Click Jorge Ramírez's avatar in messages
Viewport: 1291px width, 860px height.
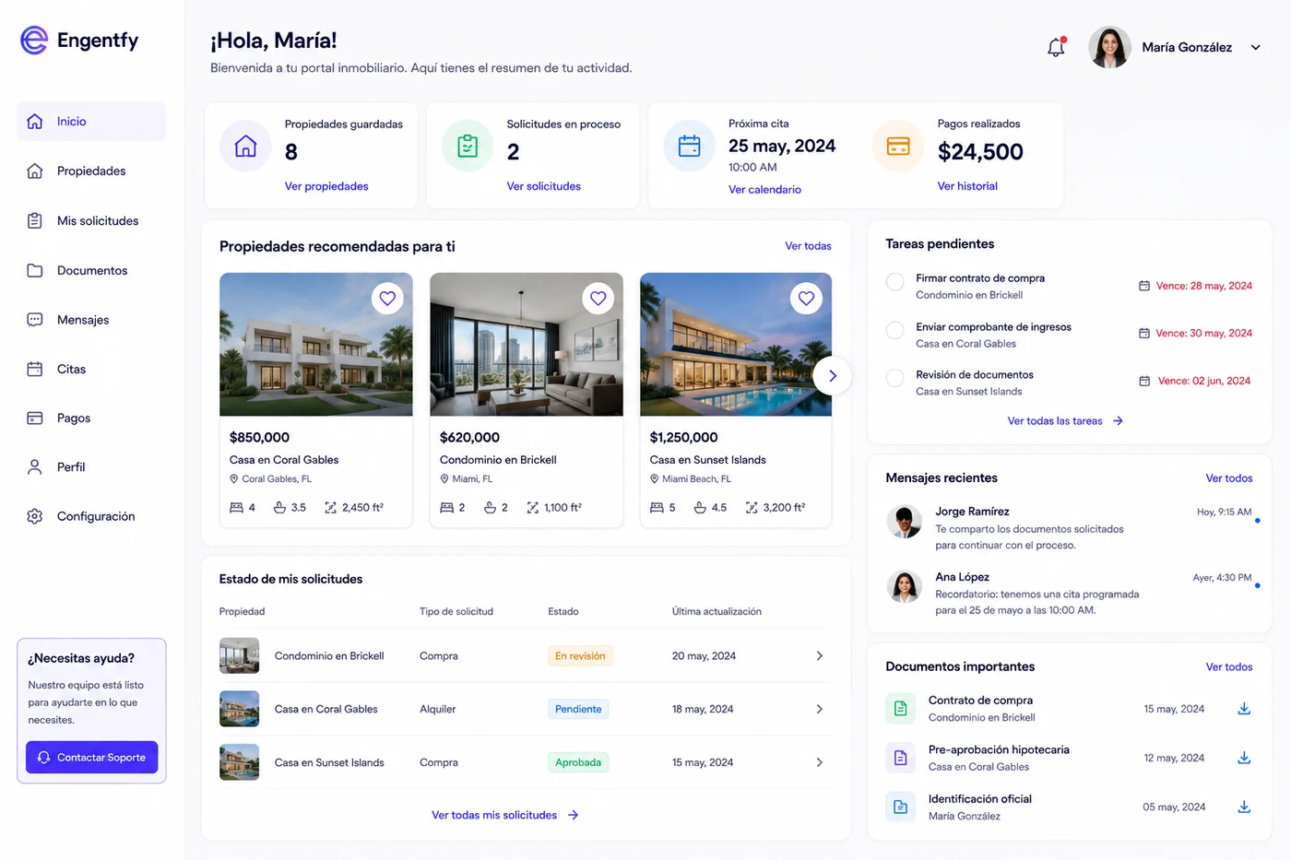pyautogui.click(x=905, y=522)
